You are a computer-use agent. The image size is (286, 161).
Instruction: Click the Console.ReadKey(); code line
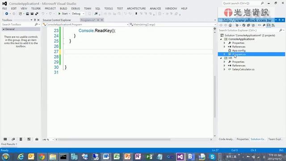coord(97,31)
